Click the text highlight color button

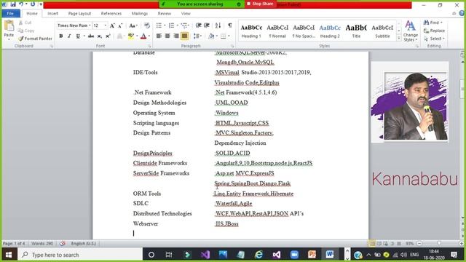pos(130,36)
